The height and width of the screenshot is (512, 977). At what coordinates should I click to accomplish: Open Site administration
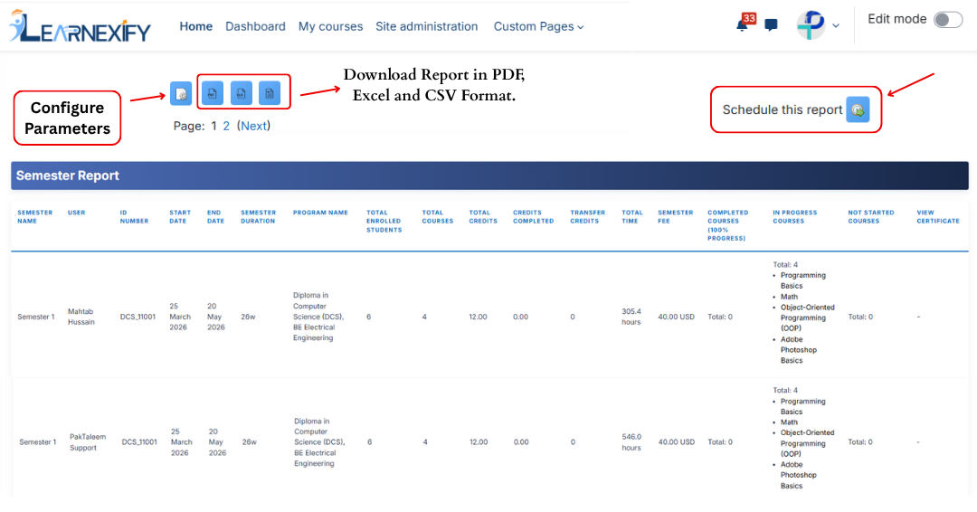(427, 26)
